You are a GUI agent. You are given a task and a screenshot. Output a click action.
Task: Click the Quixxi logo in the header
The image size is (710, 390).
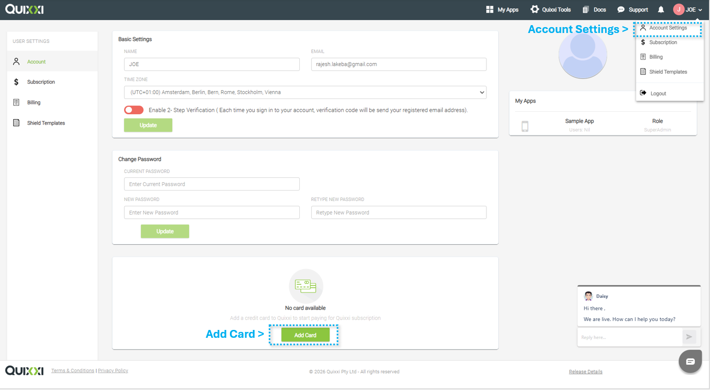point(24,9)
